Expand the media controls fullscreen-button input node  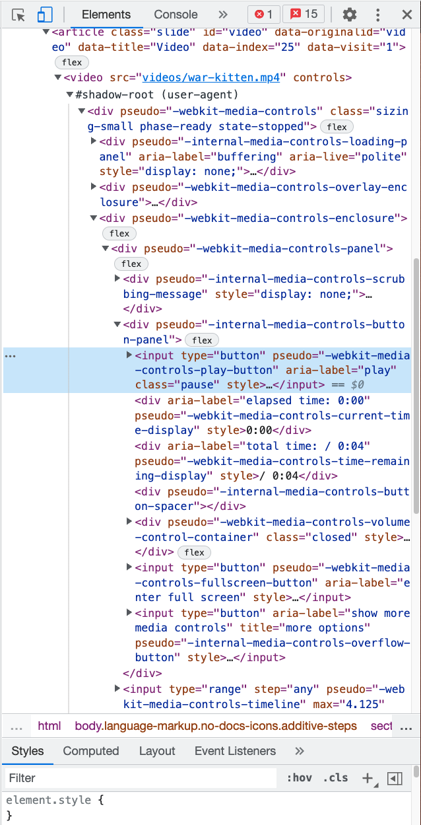pos(129,567)
